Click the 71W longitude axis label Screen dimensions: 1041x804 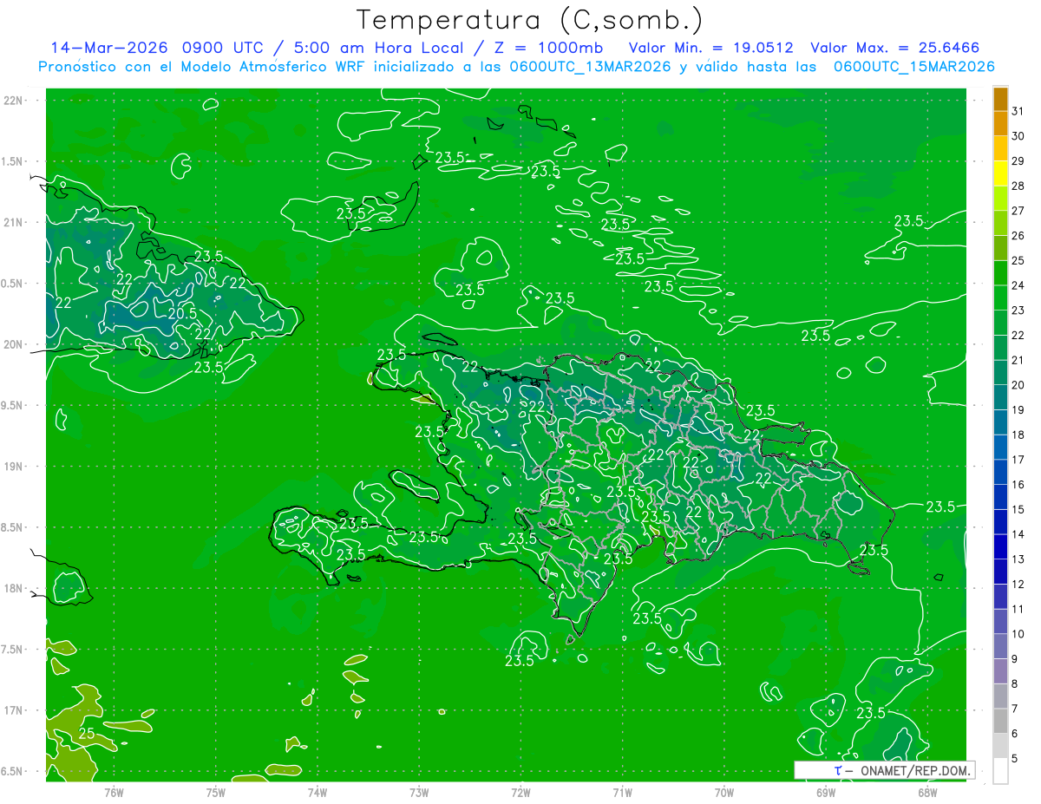(622, 793)
